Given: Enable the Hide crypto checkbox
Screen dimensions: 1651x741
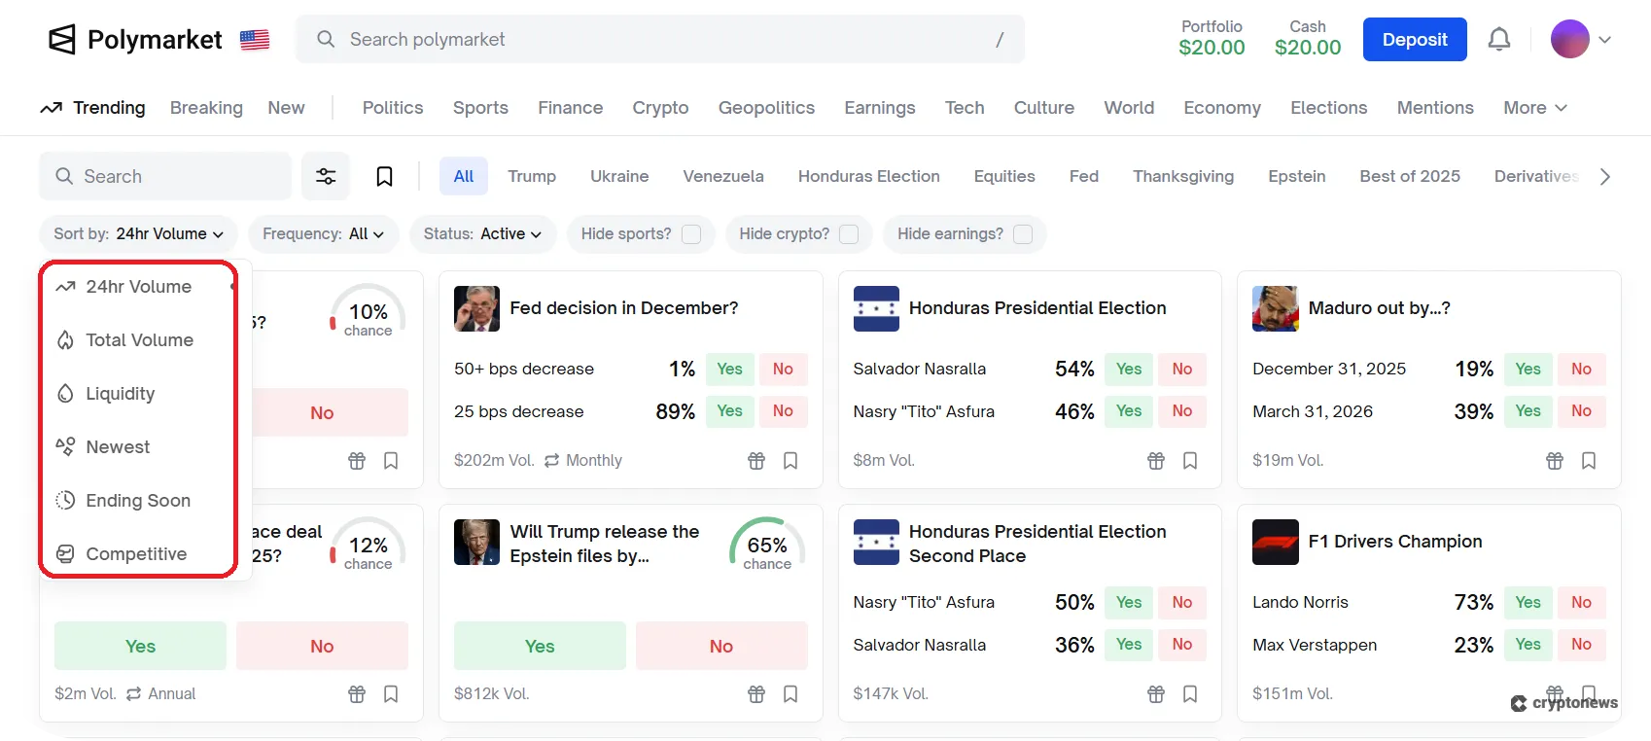Looking at the screenshot, I should [849, 234].
